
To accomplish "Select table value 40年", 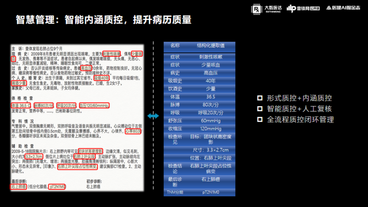I will (210, 81).
